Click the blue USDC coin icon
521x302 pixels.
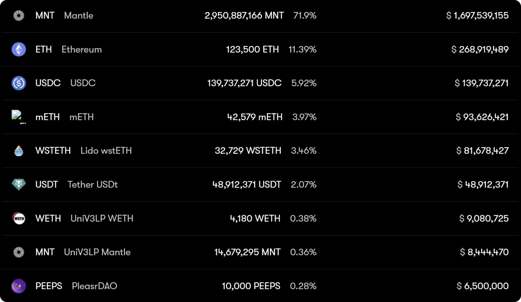pyautogui.click(x=19, y=83)
